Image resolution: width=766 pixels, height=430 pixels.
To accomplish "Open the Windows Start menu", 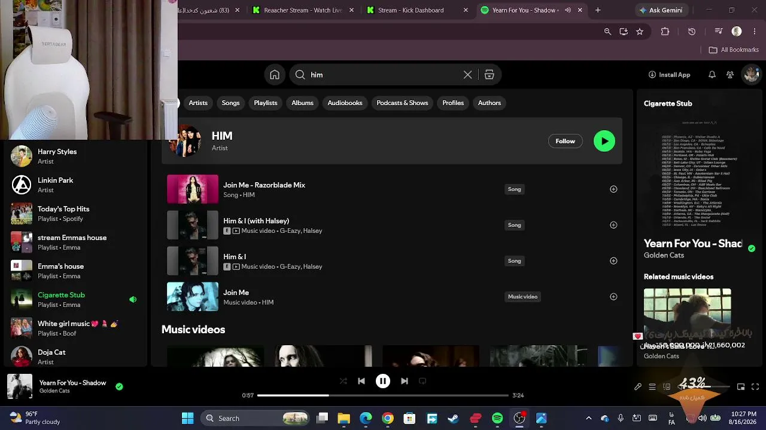I will (187, 418).
